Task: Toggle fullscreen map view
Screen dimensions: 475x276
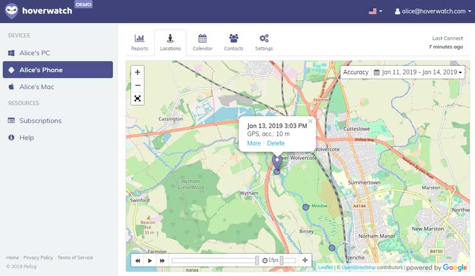Action: click(138, 99)
